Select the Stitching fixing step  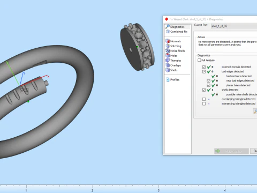click(x=173, y=46)
